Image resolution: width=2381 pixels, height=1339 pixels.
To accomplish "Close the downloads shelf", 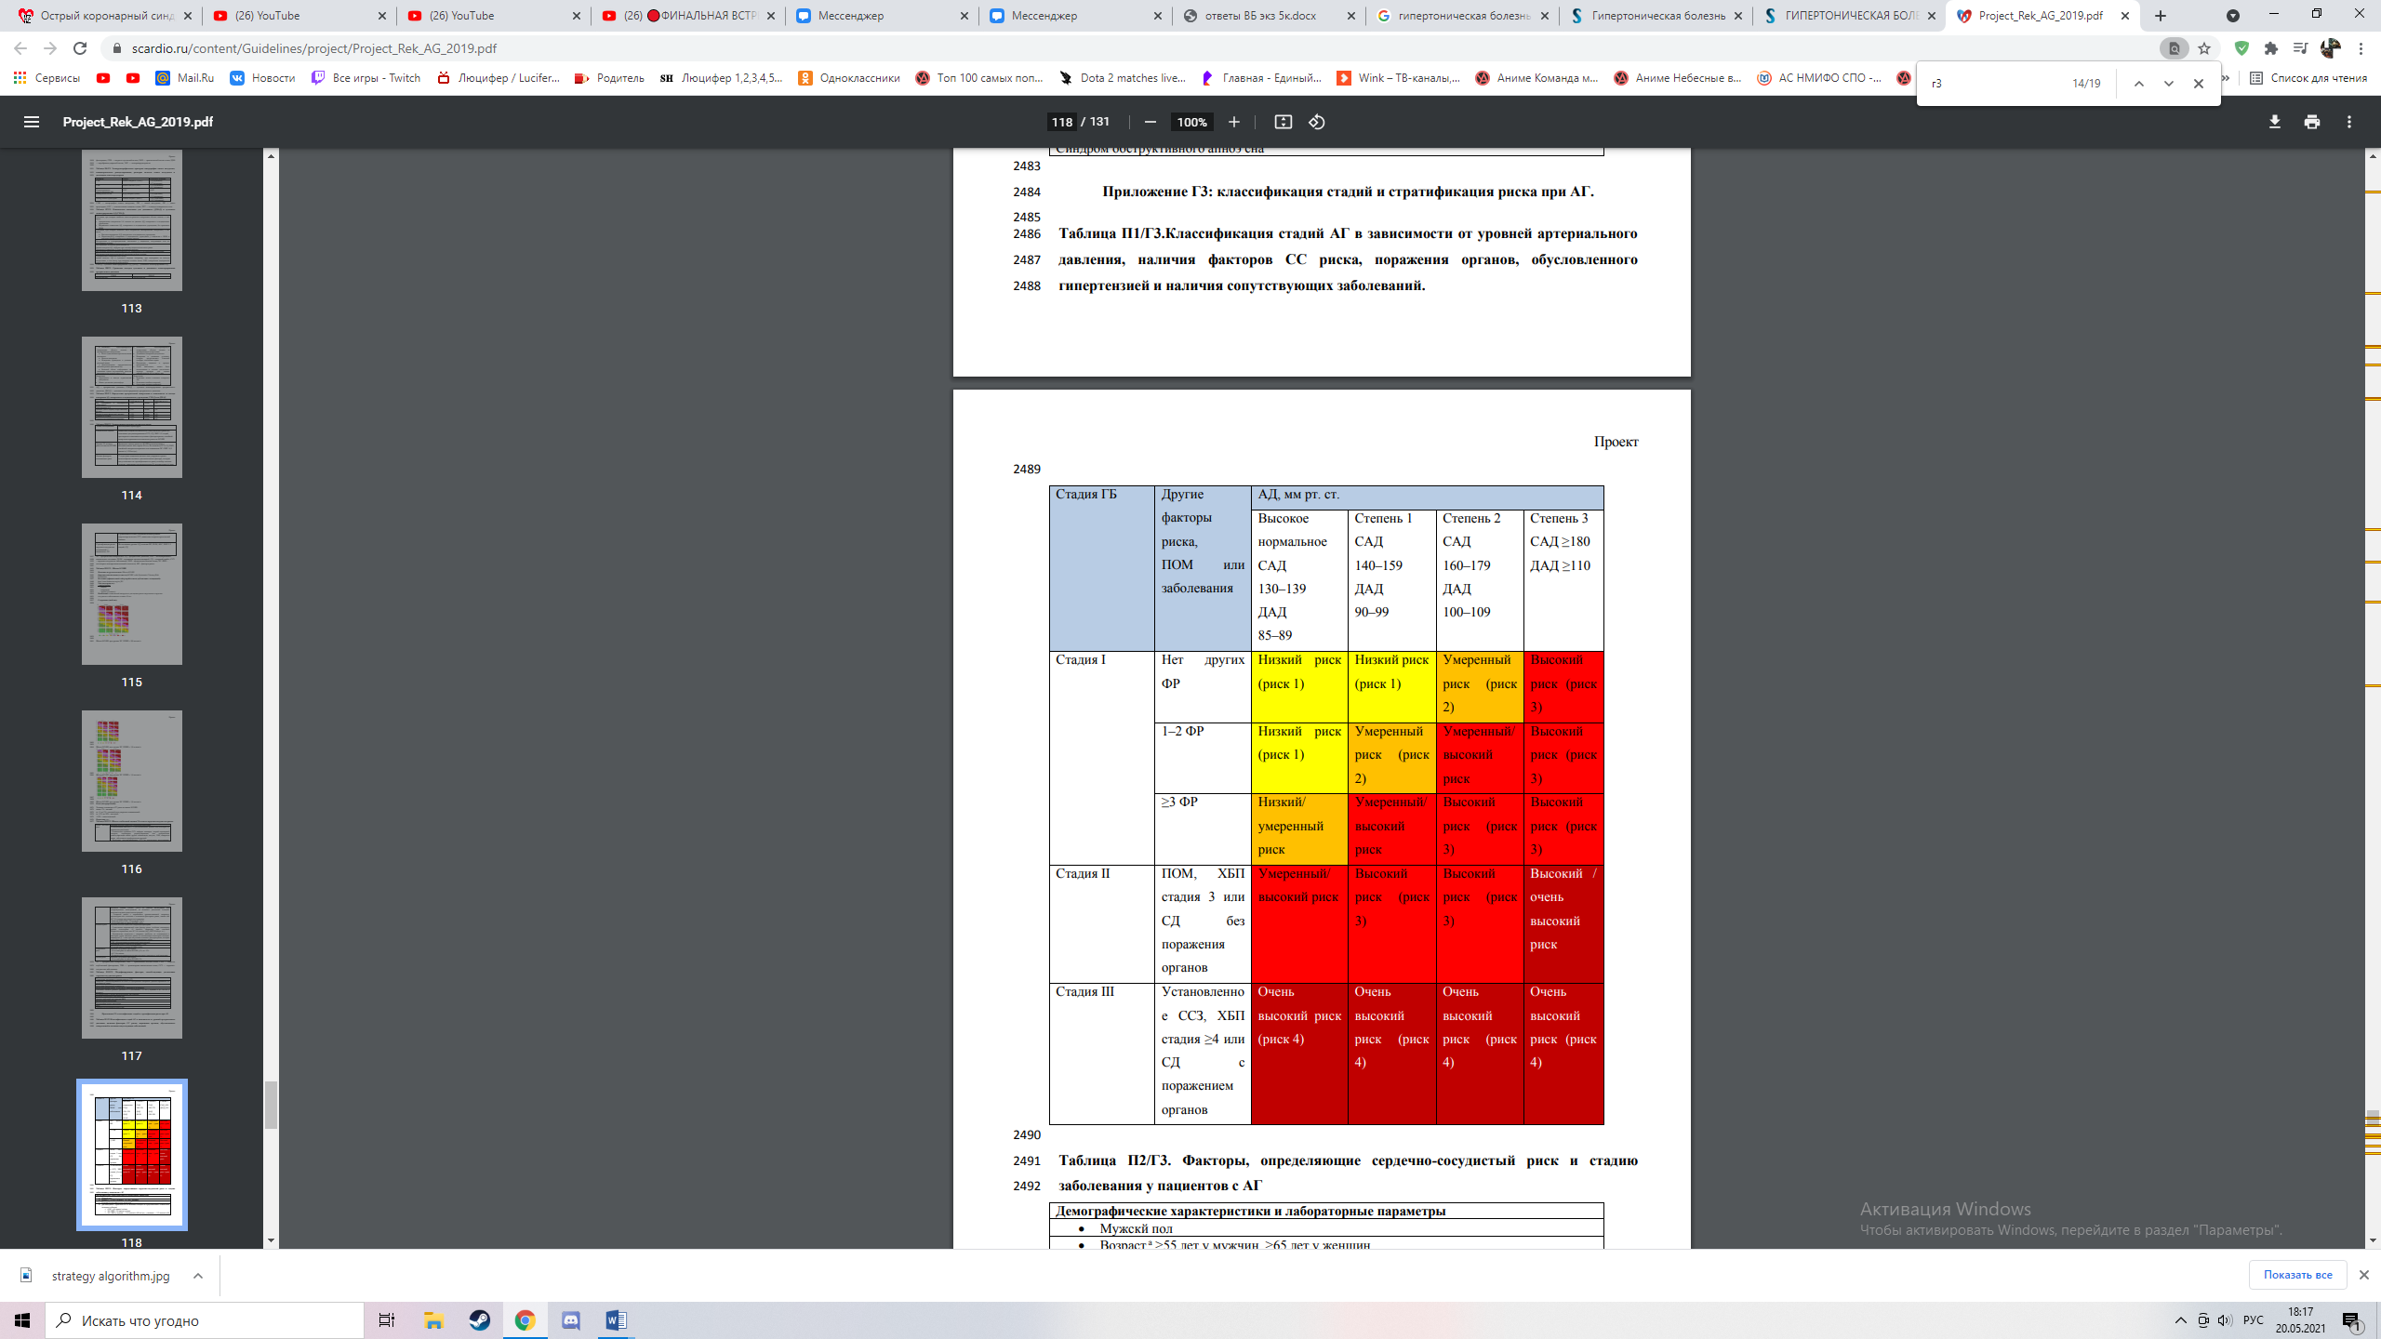I will point(2363,1275).
